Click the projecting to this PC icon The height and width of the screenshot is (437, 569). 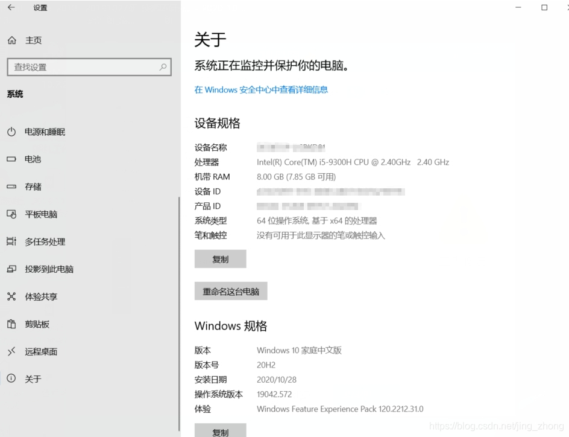tap(11, 269)
